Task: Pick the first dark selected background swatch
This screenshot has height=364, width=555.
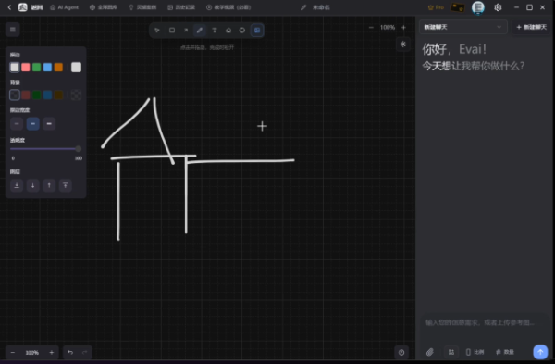Action: (15, 94)
